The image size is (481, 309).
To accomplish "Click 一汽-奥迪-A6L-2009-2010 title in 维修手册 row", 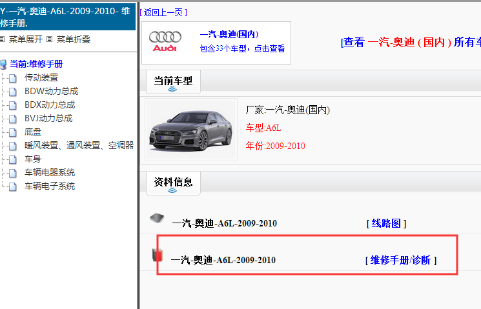I will click(223, 260).
